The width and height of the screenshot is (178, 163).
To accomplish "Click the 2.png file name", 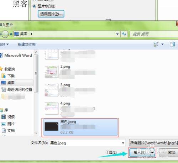I will [x=65, y=67].
